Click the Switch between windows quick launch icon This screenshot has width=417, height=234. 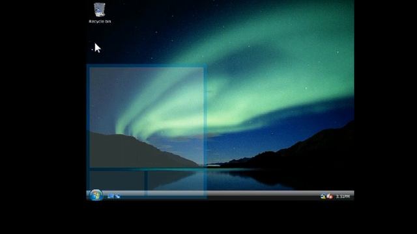coord(117,196)
